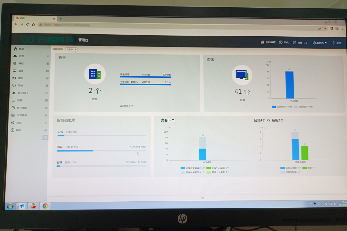Launch Chrome from the Windows taskbar
Image resolution: width=347 pixels, height=231 pixels.
(x=45, y=206)
